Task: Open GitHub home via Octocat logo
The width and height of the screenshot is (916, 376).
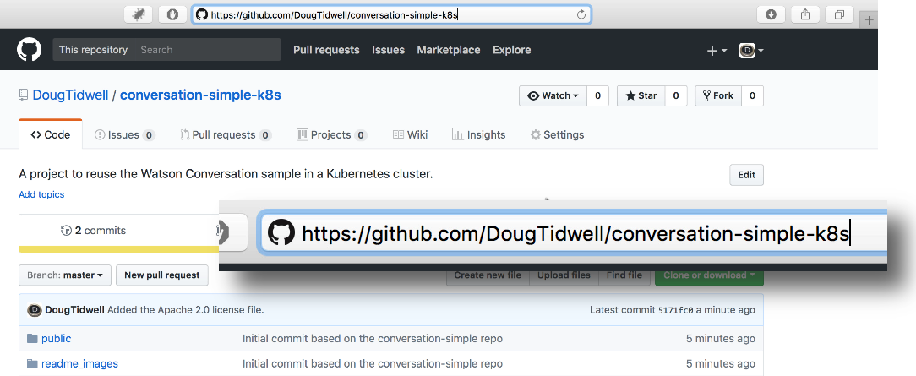Action: point(29,50)
